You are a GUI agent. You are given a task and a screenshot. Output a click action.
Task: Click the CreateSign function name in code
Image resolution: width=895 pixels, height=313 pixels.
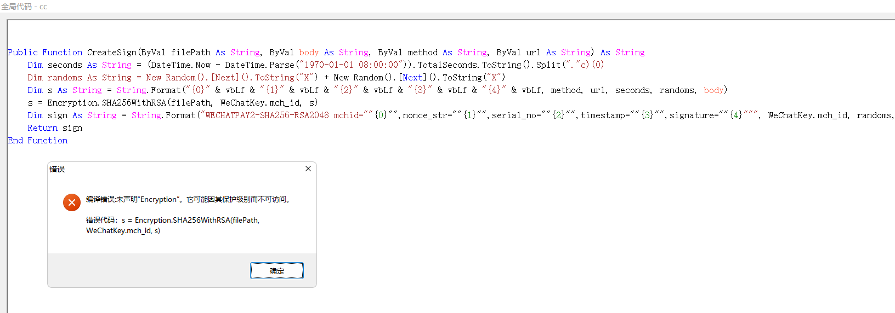(x=111, y=53)
